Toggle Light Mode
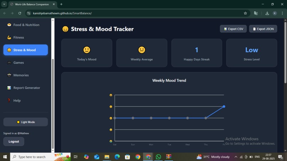 pyautogui.click(x=25, y=122)
